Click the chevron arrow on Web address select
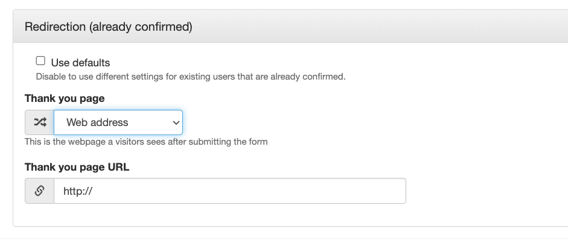The width and height of the screenshot is (568, 246). (x=176, y=122)
